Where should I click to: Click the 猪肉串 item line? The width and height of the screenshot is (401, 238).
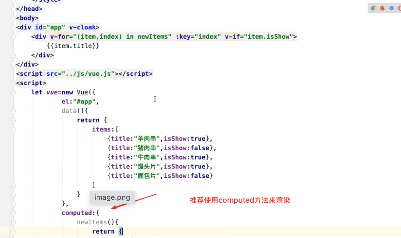coord(162,148)
